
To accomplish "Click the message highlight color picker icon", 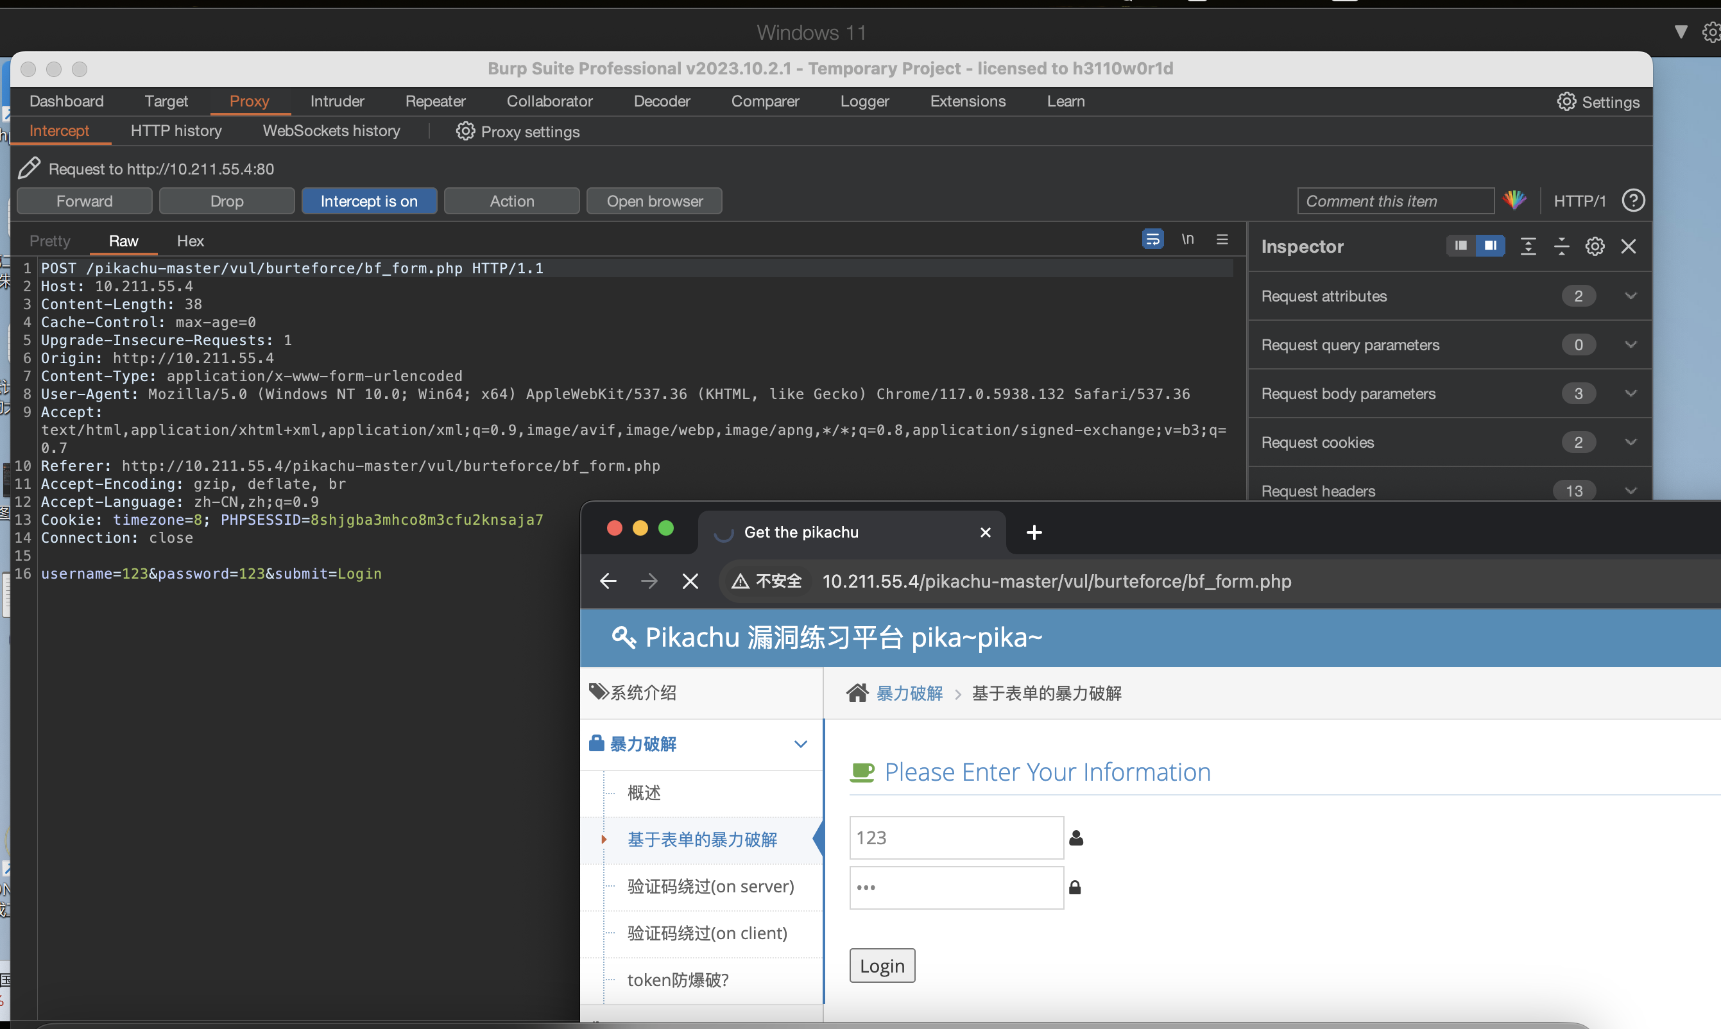I will point(1514,200).
